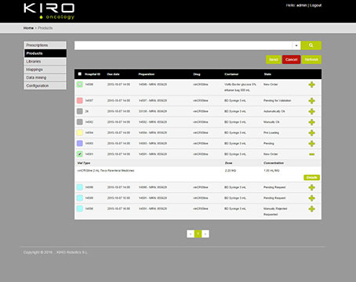
Task: Tick the purple checkbox of the Pending row
Action: click(80, 143)
